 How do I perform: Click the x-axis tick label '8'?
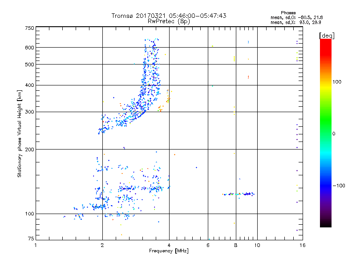pyautogui.click(x=236, y=245)
